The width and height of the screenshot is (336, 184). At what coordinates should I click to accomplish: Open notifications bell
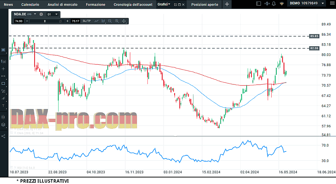pyautogui.click(x=274, y=4)
